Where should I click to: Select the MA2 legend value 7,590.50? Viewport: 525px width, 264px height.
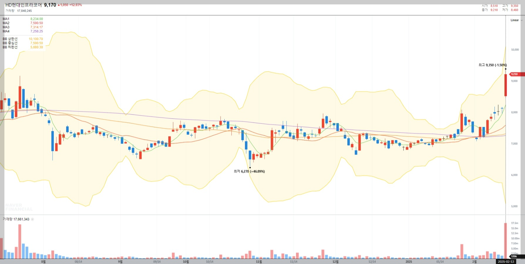[37, 23]
